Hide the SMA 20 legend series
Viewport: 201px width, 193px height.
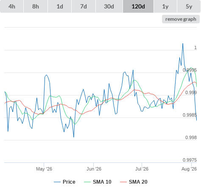(138, 182)
